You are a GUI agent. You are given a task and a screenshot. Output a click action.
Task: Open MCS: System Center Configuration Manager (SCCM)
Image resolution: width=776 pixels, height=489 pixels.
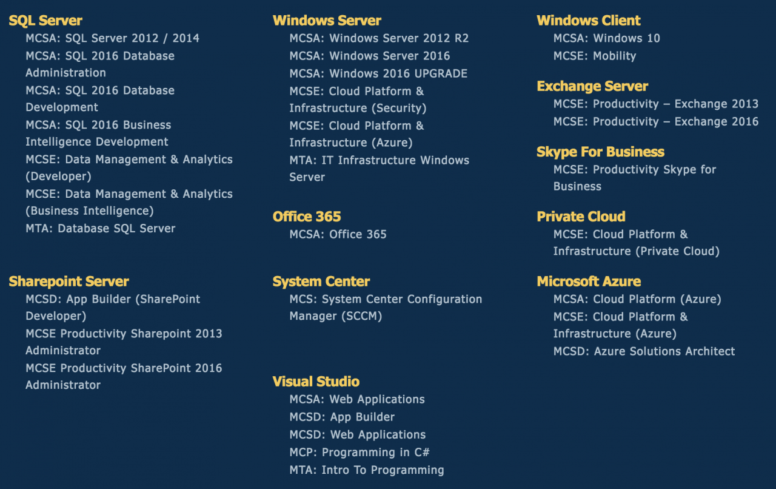386,308
